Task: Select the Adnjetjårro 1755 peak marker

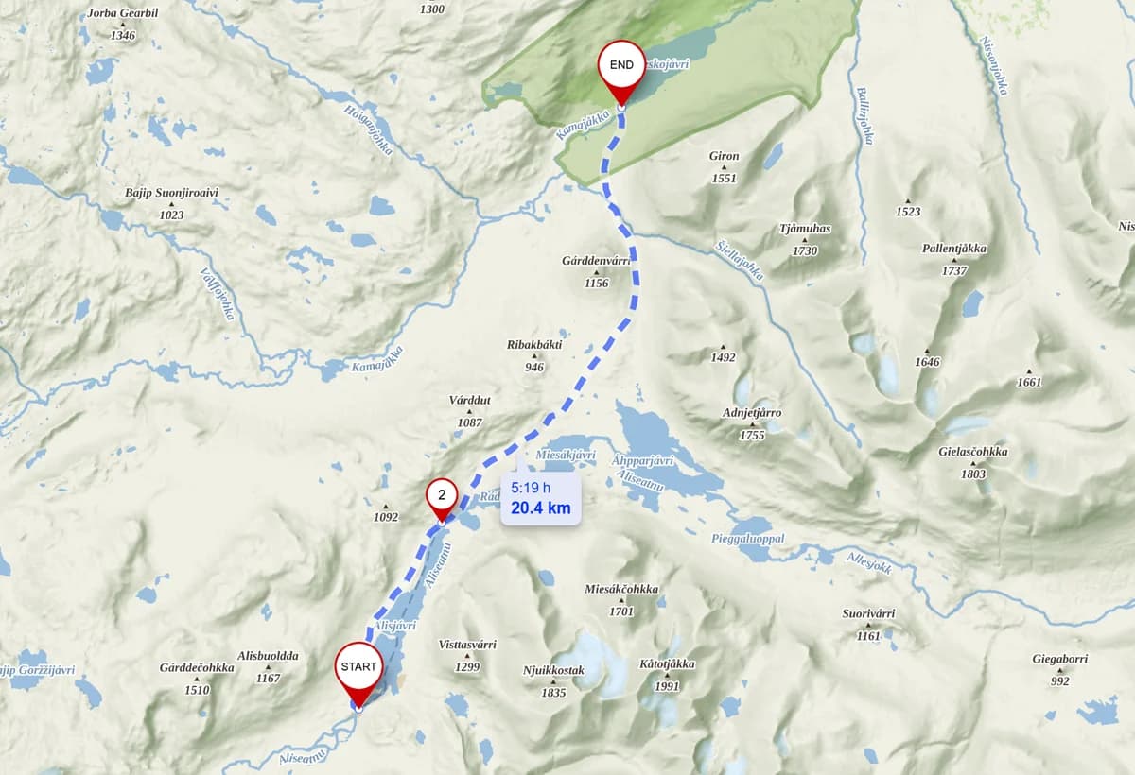Action: coord(752,424)
